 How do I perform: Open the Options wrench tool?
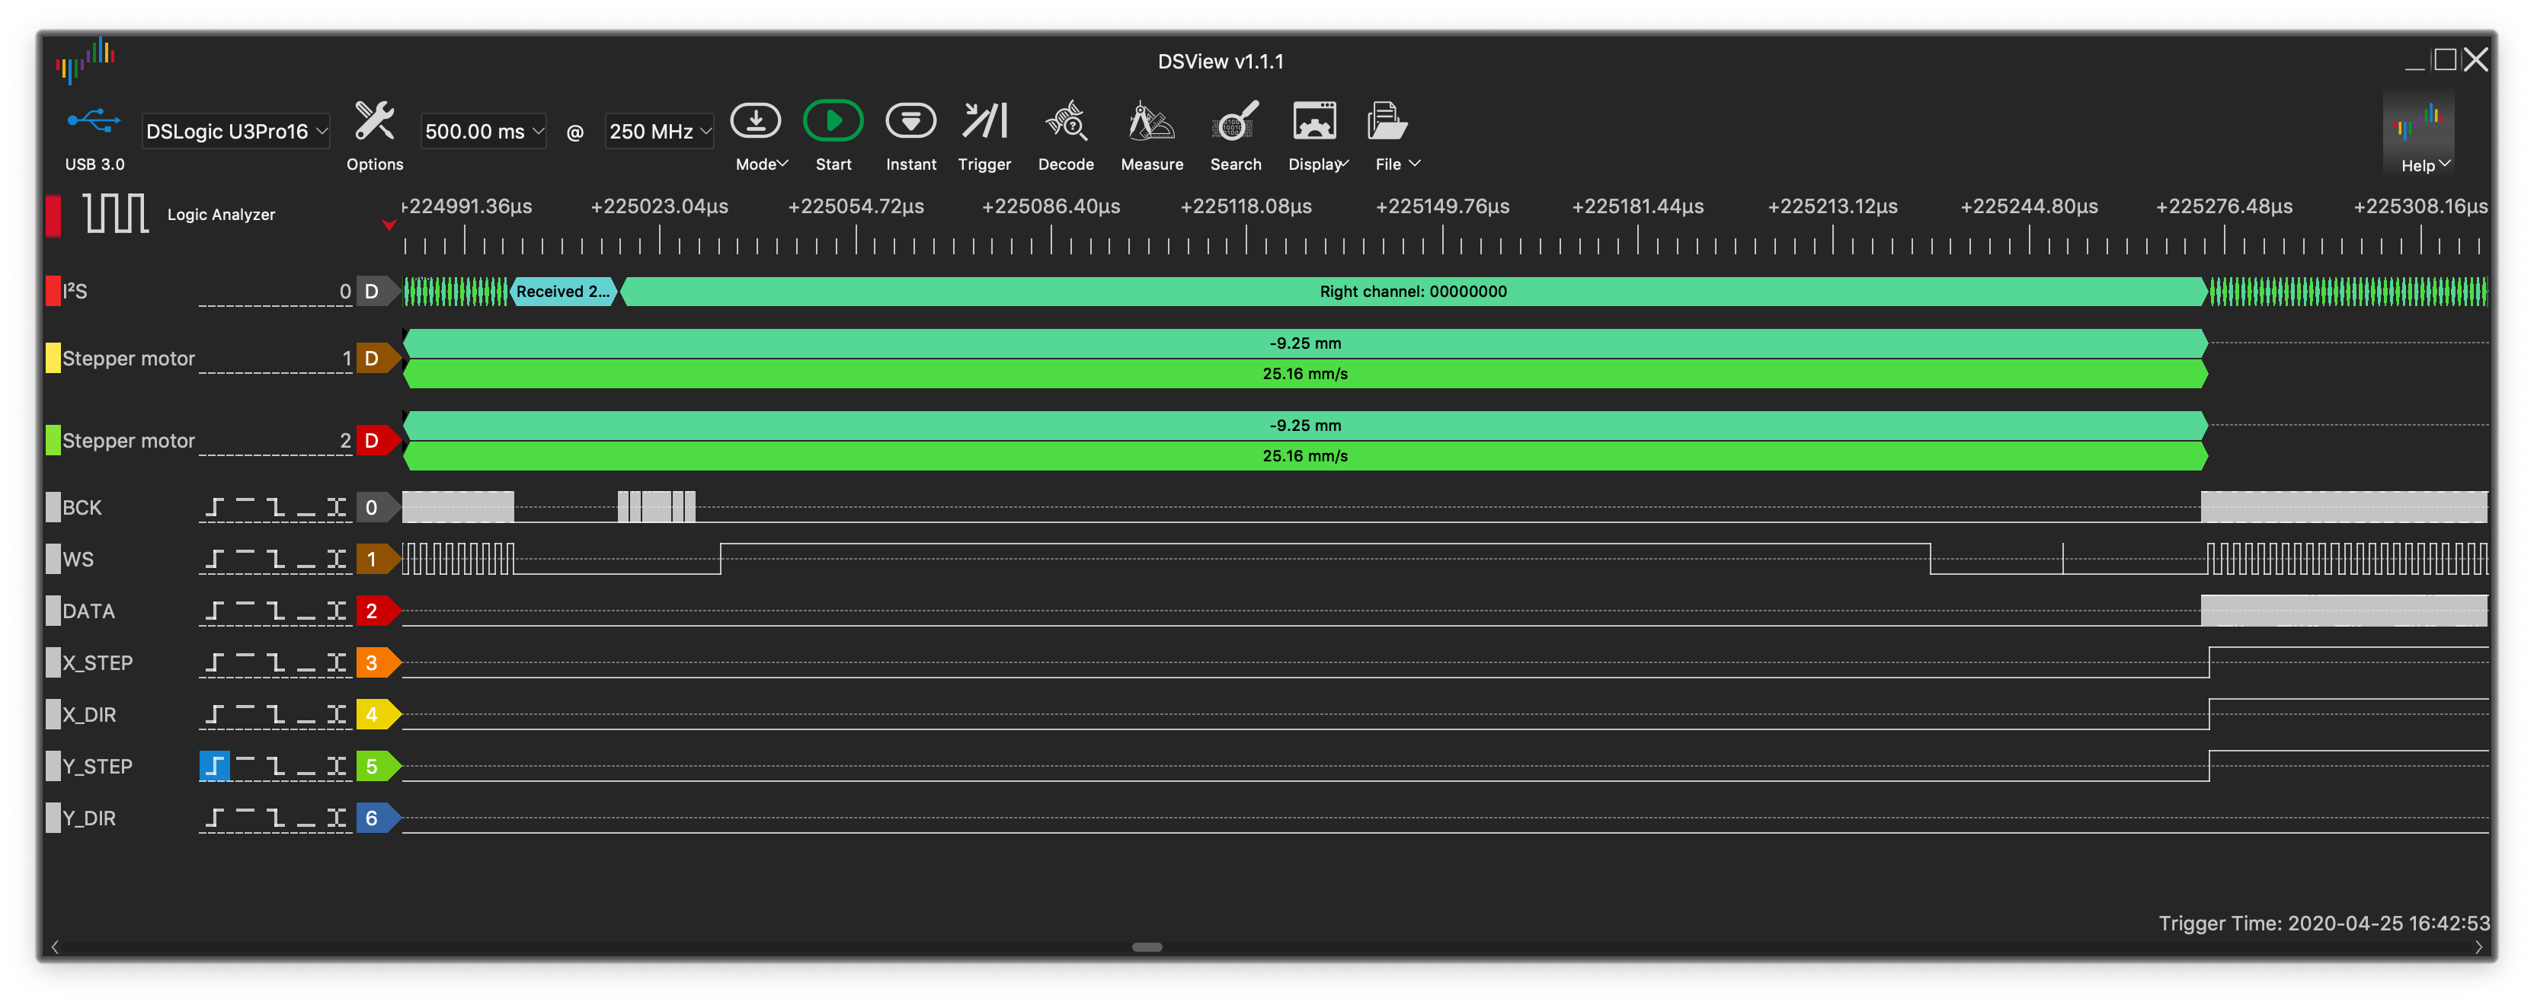coord(374,122)
